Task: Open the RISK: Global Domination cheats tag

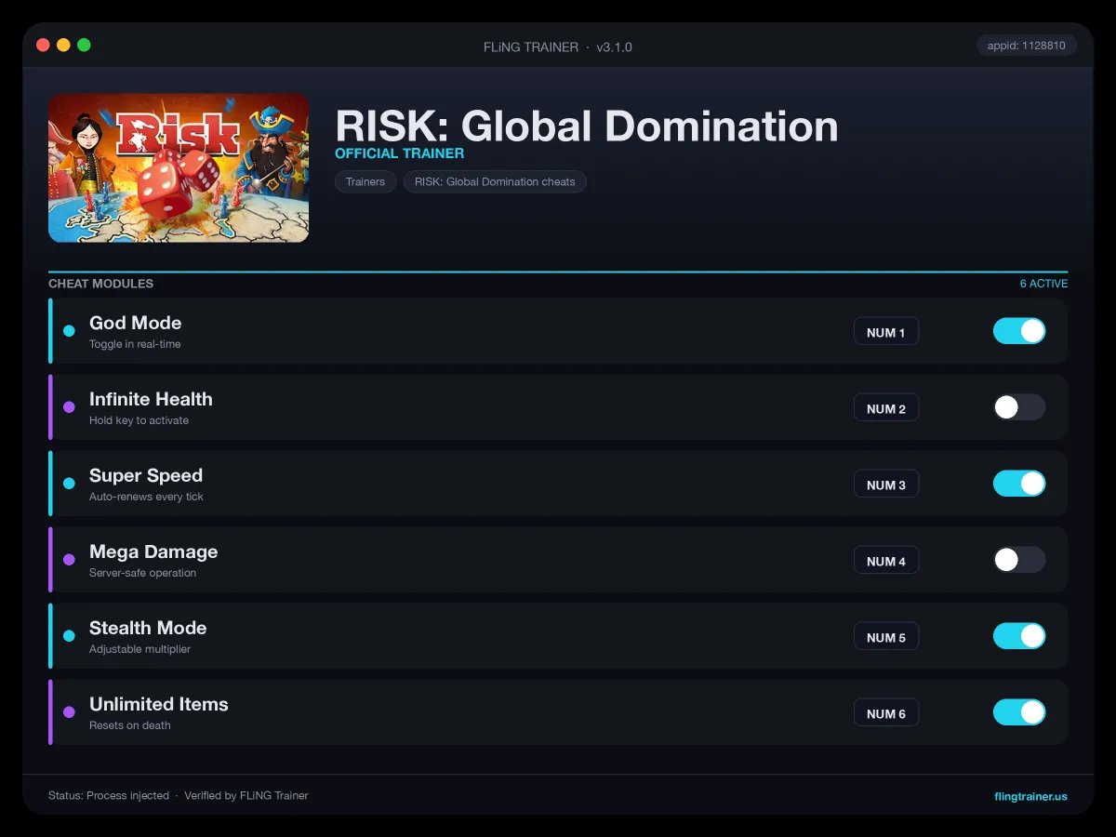Action: click(x=495, y=181)
